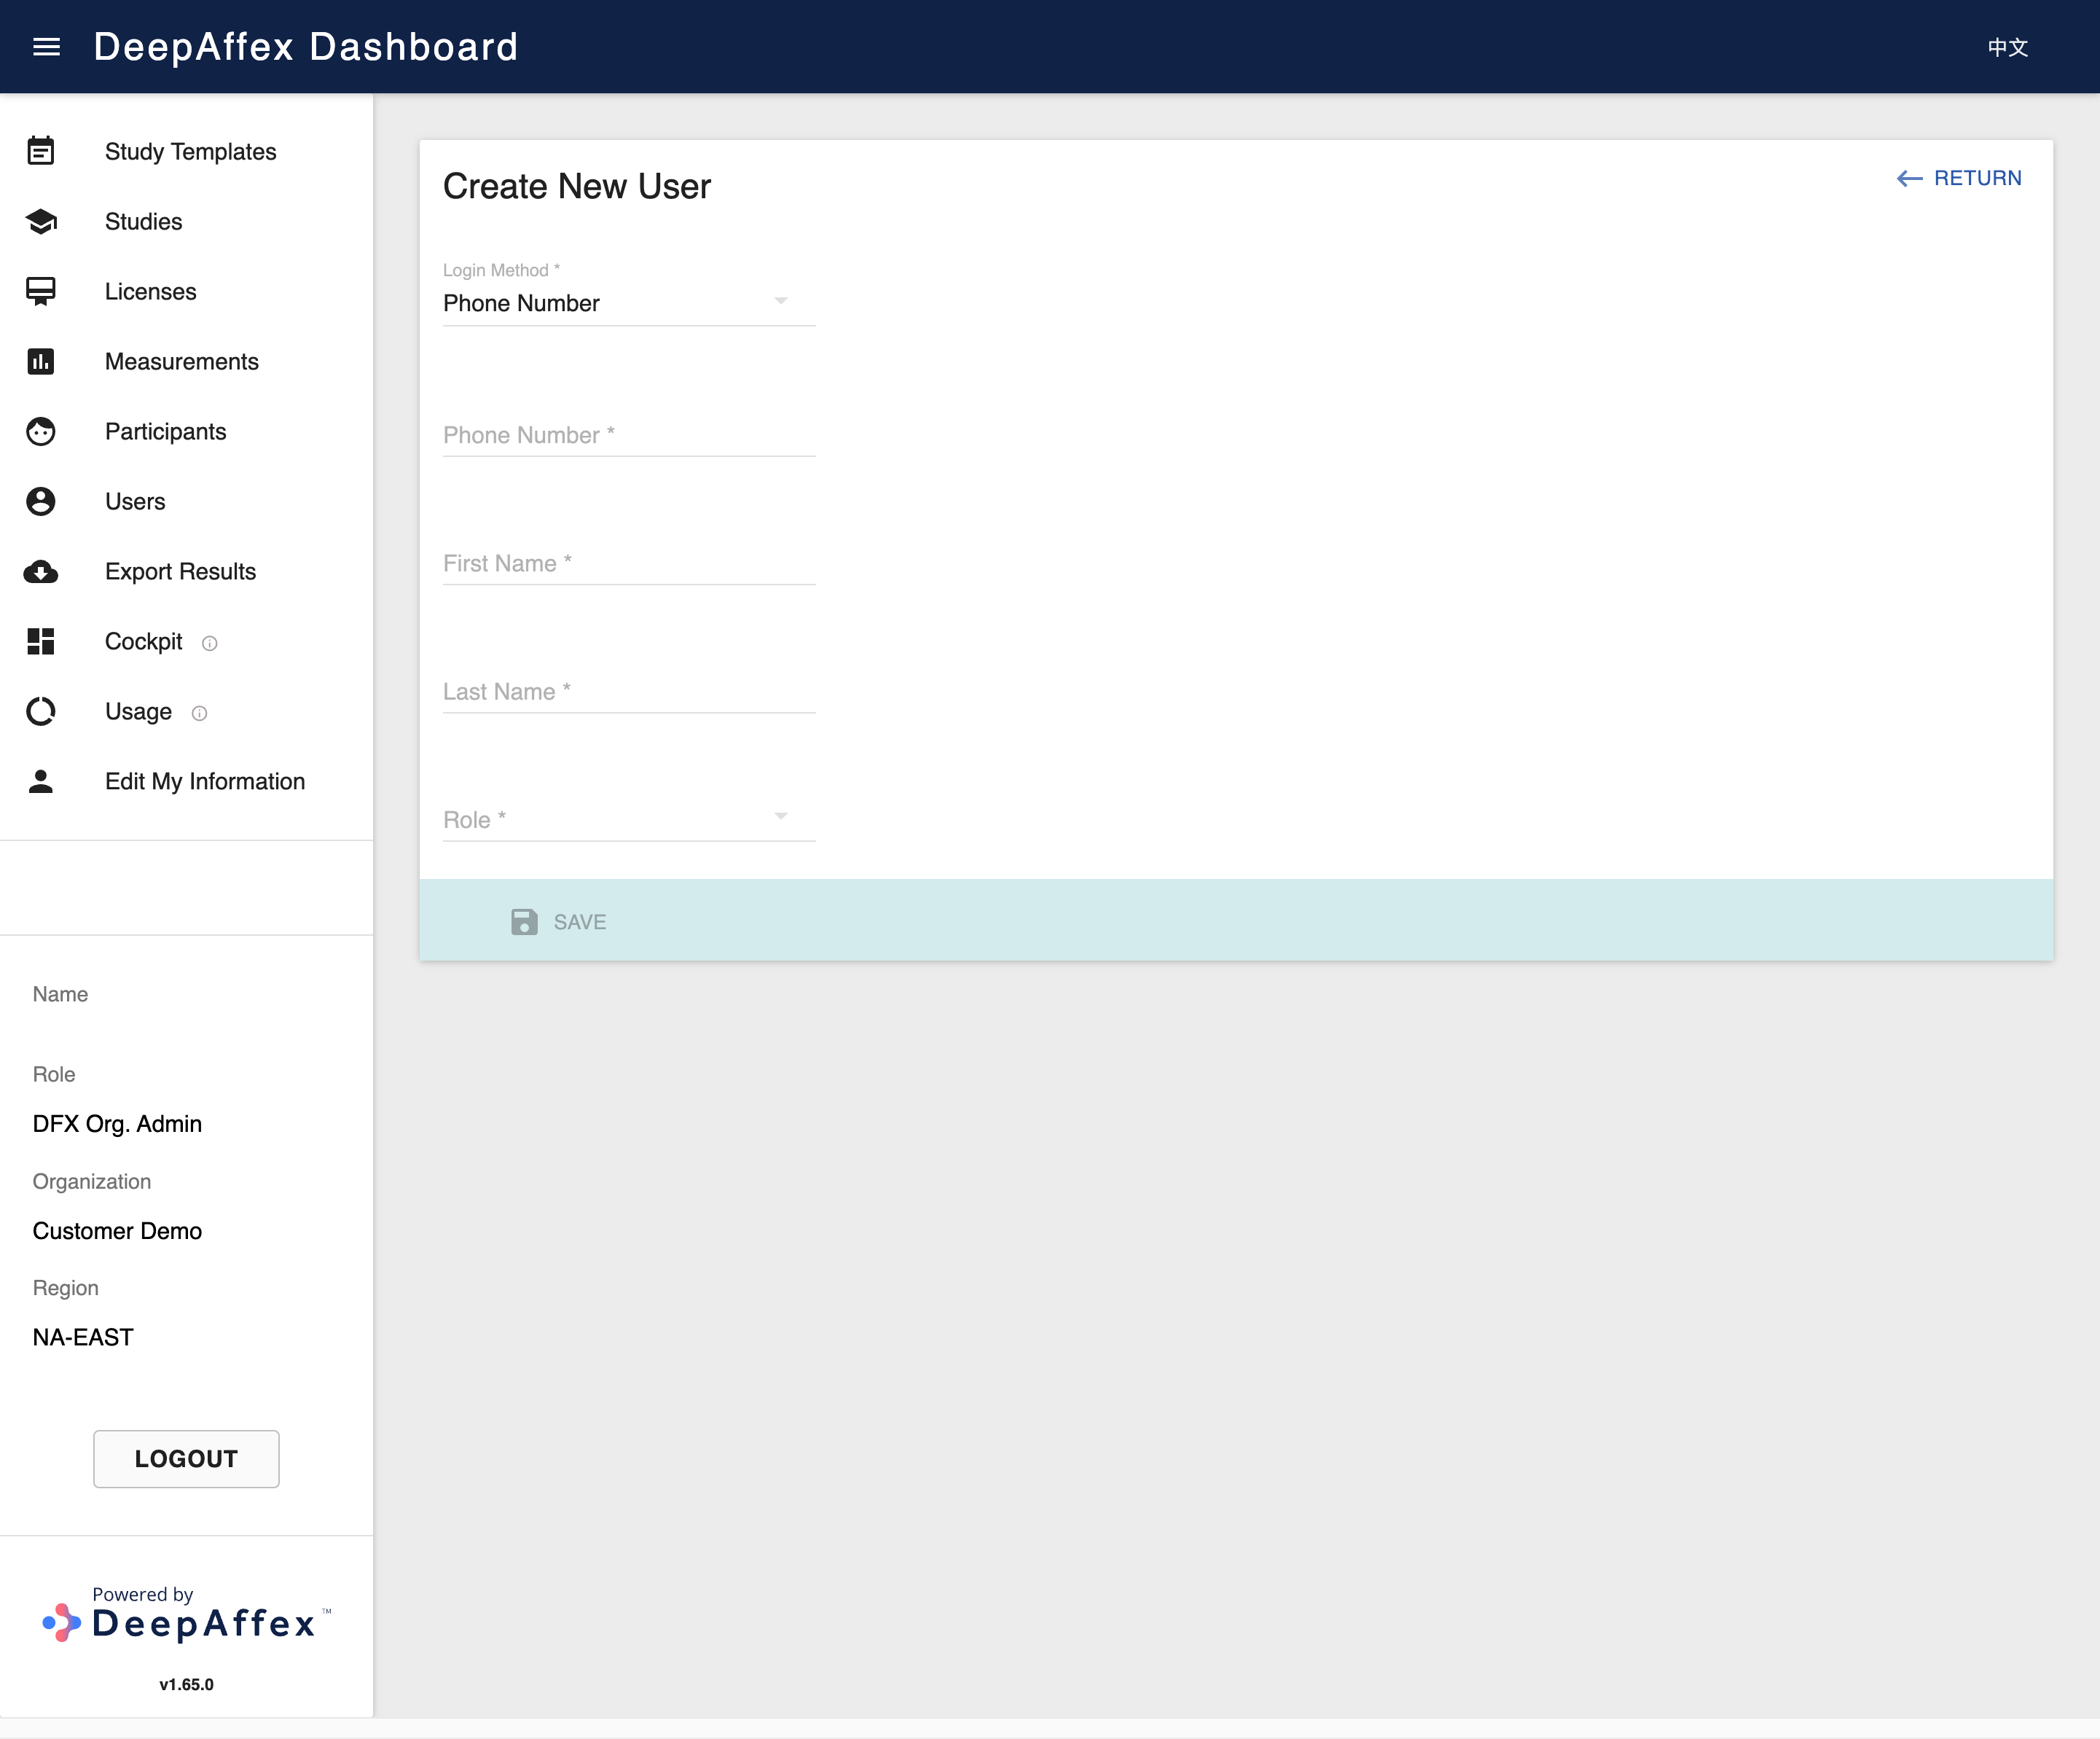Click the Region label in the sidebar
This screenshot has width=2100, height=1739.
pyautogui.click(x=66, y=1288)
